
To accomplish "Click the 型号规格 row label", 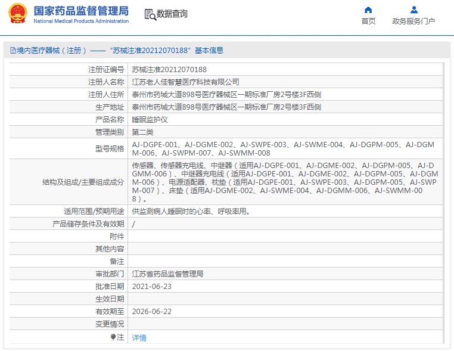I will point(110,148).
